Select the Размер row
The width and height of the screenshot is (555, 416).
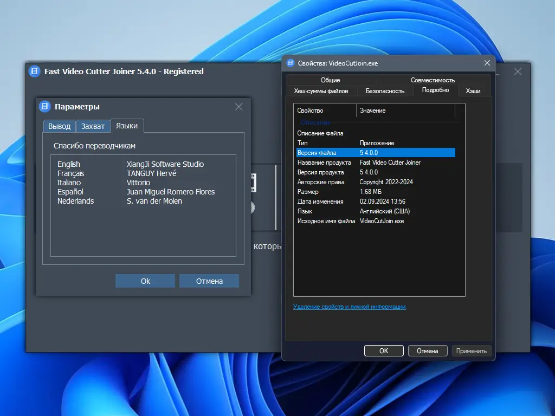tap(376, 192)
